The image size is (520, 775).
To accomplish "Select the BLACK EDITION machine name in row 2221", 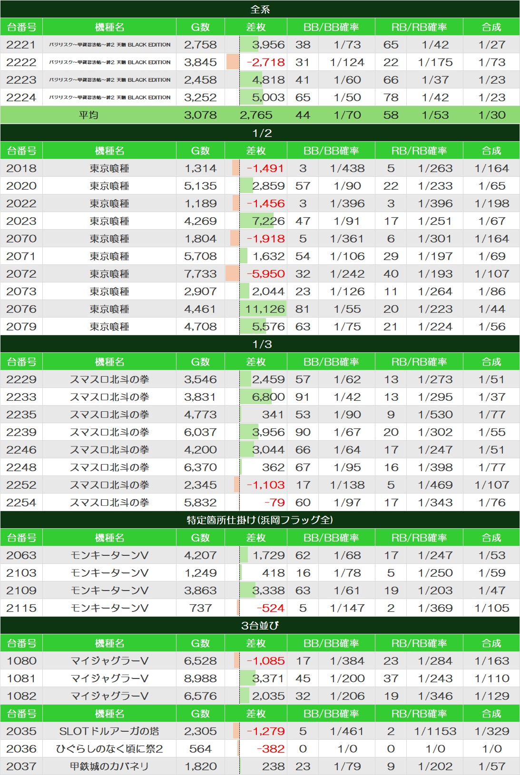I will pos(109,45).
